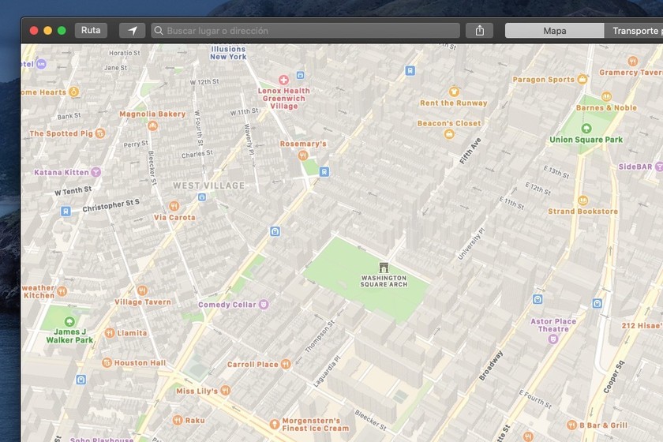Select the Rosemary's restaurant pin
The height and width of the screenshot is (442, 663).
pos(303,155)
